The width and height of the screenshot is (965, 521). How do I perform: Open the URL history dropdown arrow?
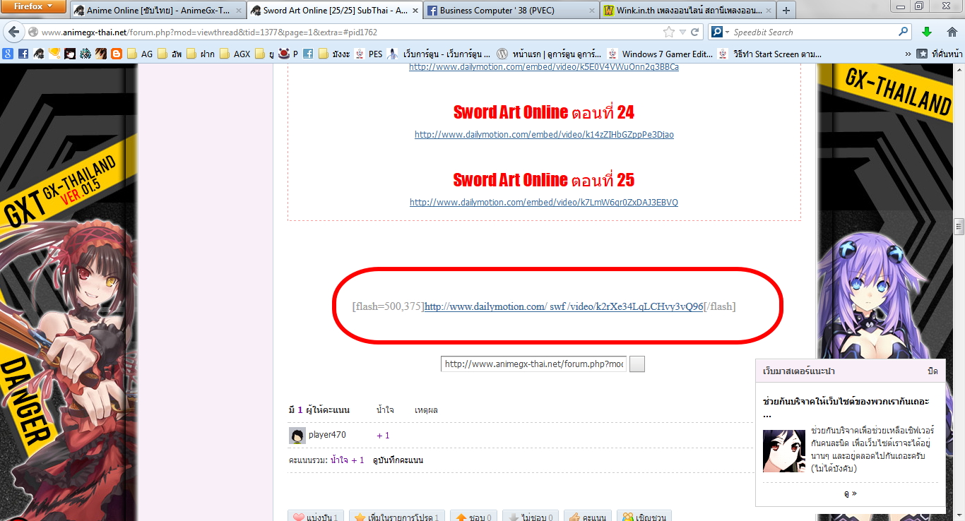(x=682, y=32)
